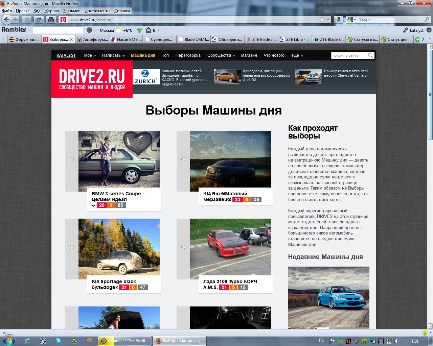Click the Action Center flag in the tray
The image size is (433, 346).
point(332,341)
